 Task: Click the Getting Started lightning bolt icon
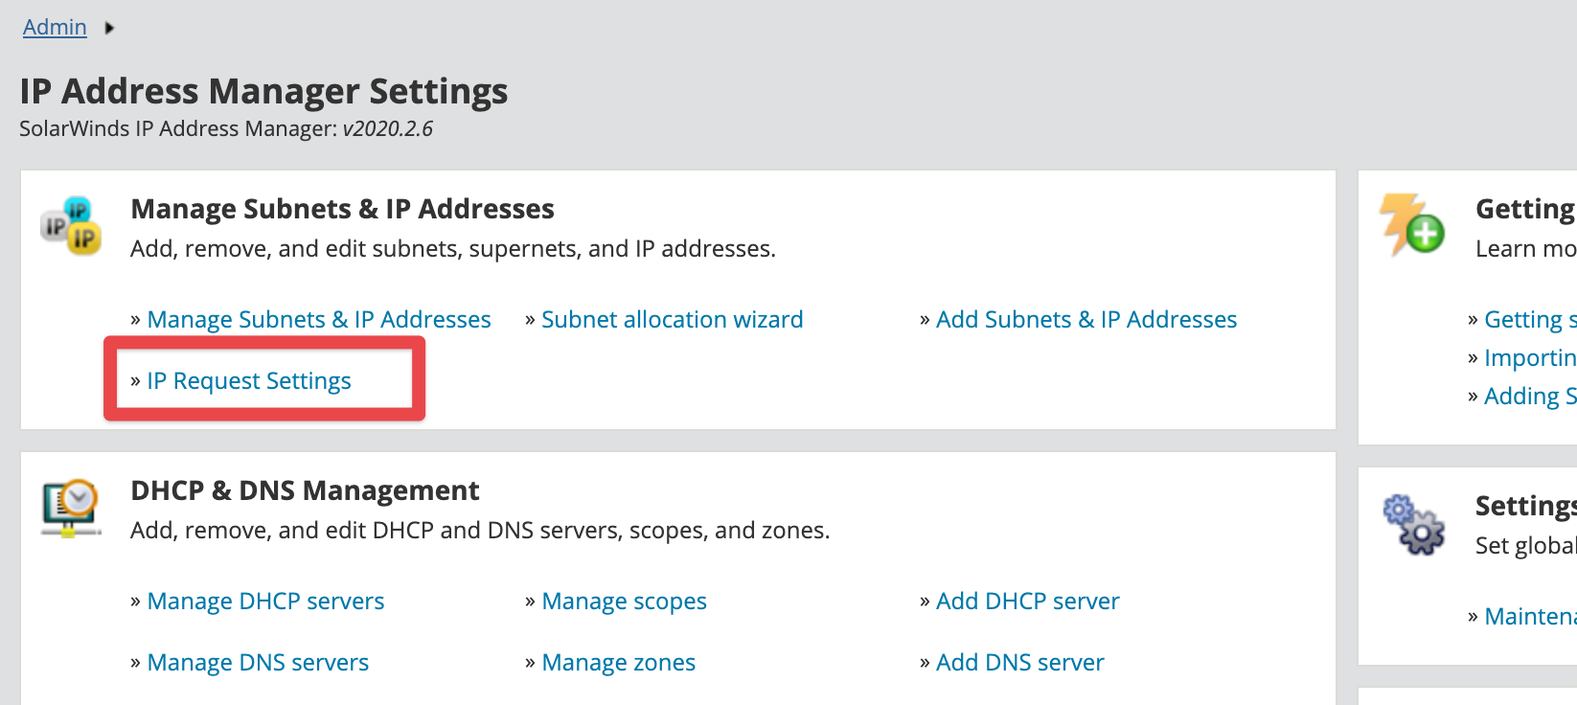(x=1411, y=226)
